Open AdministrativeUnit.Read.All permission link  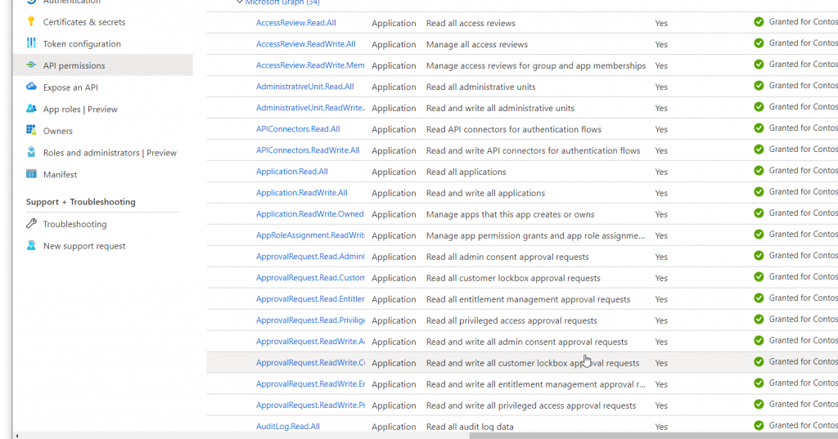pyautogui.click(x=304, y=86)
